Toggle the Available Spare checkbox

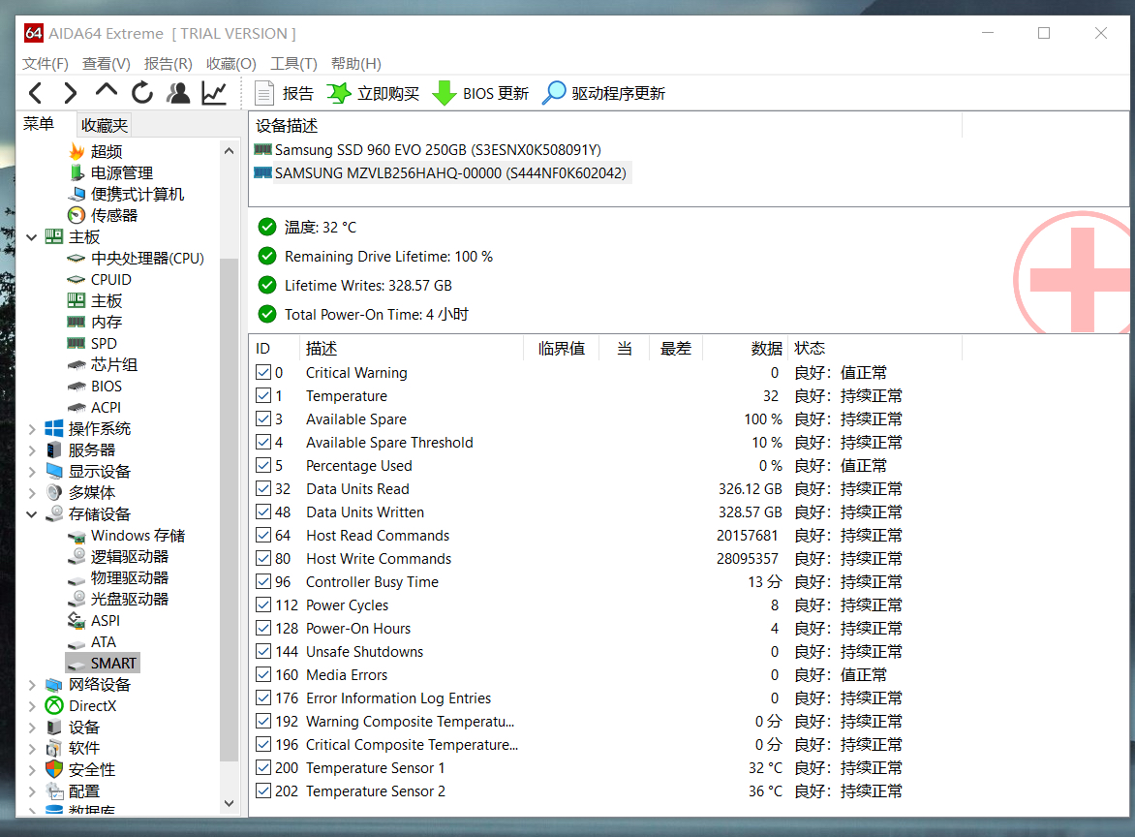(x=263, y=418)
